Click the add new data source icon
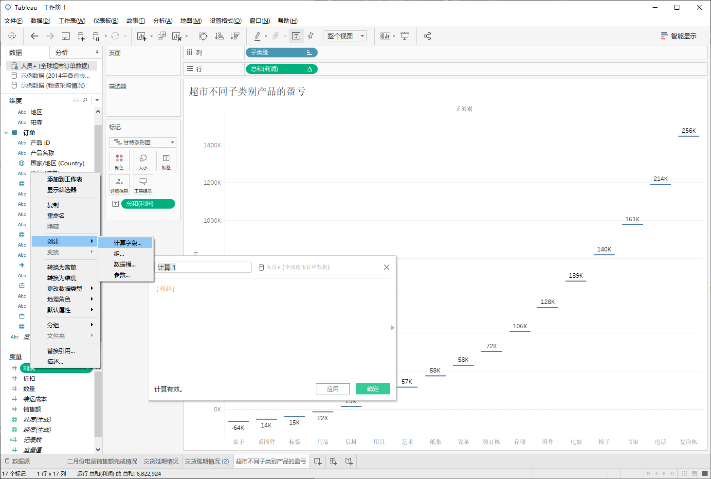The height and width of the screenshot is (479, 711). pos(81,36)
